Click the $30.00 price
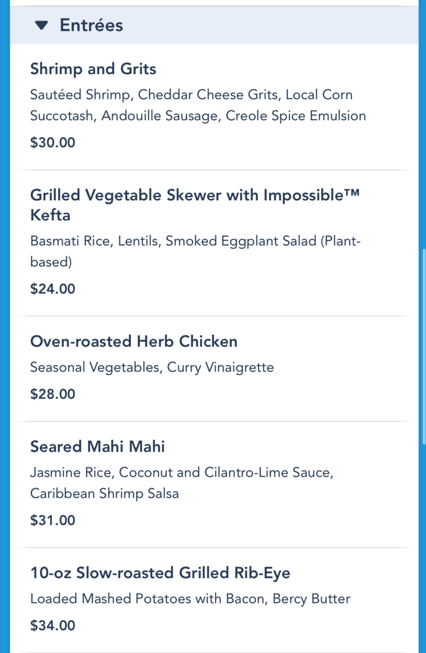The width and height of the screenshot is (426, 653). [x=53, y=143]
